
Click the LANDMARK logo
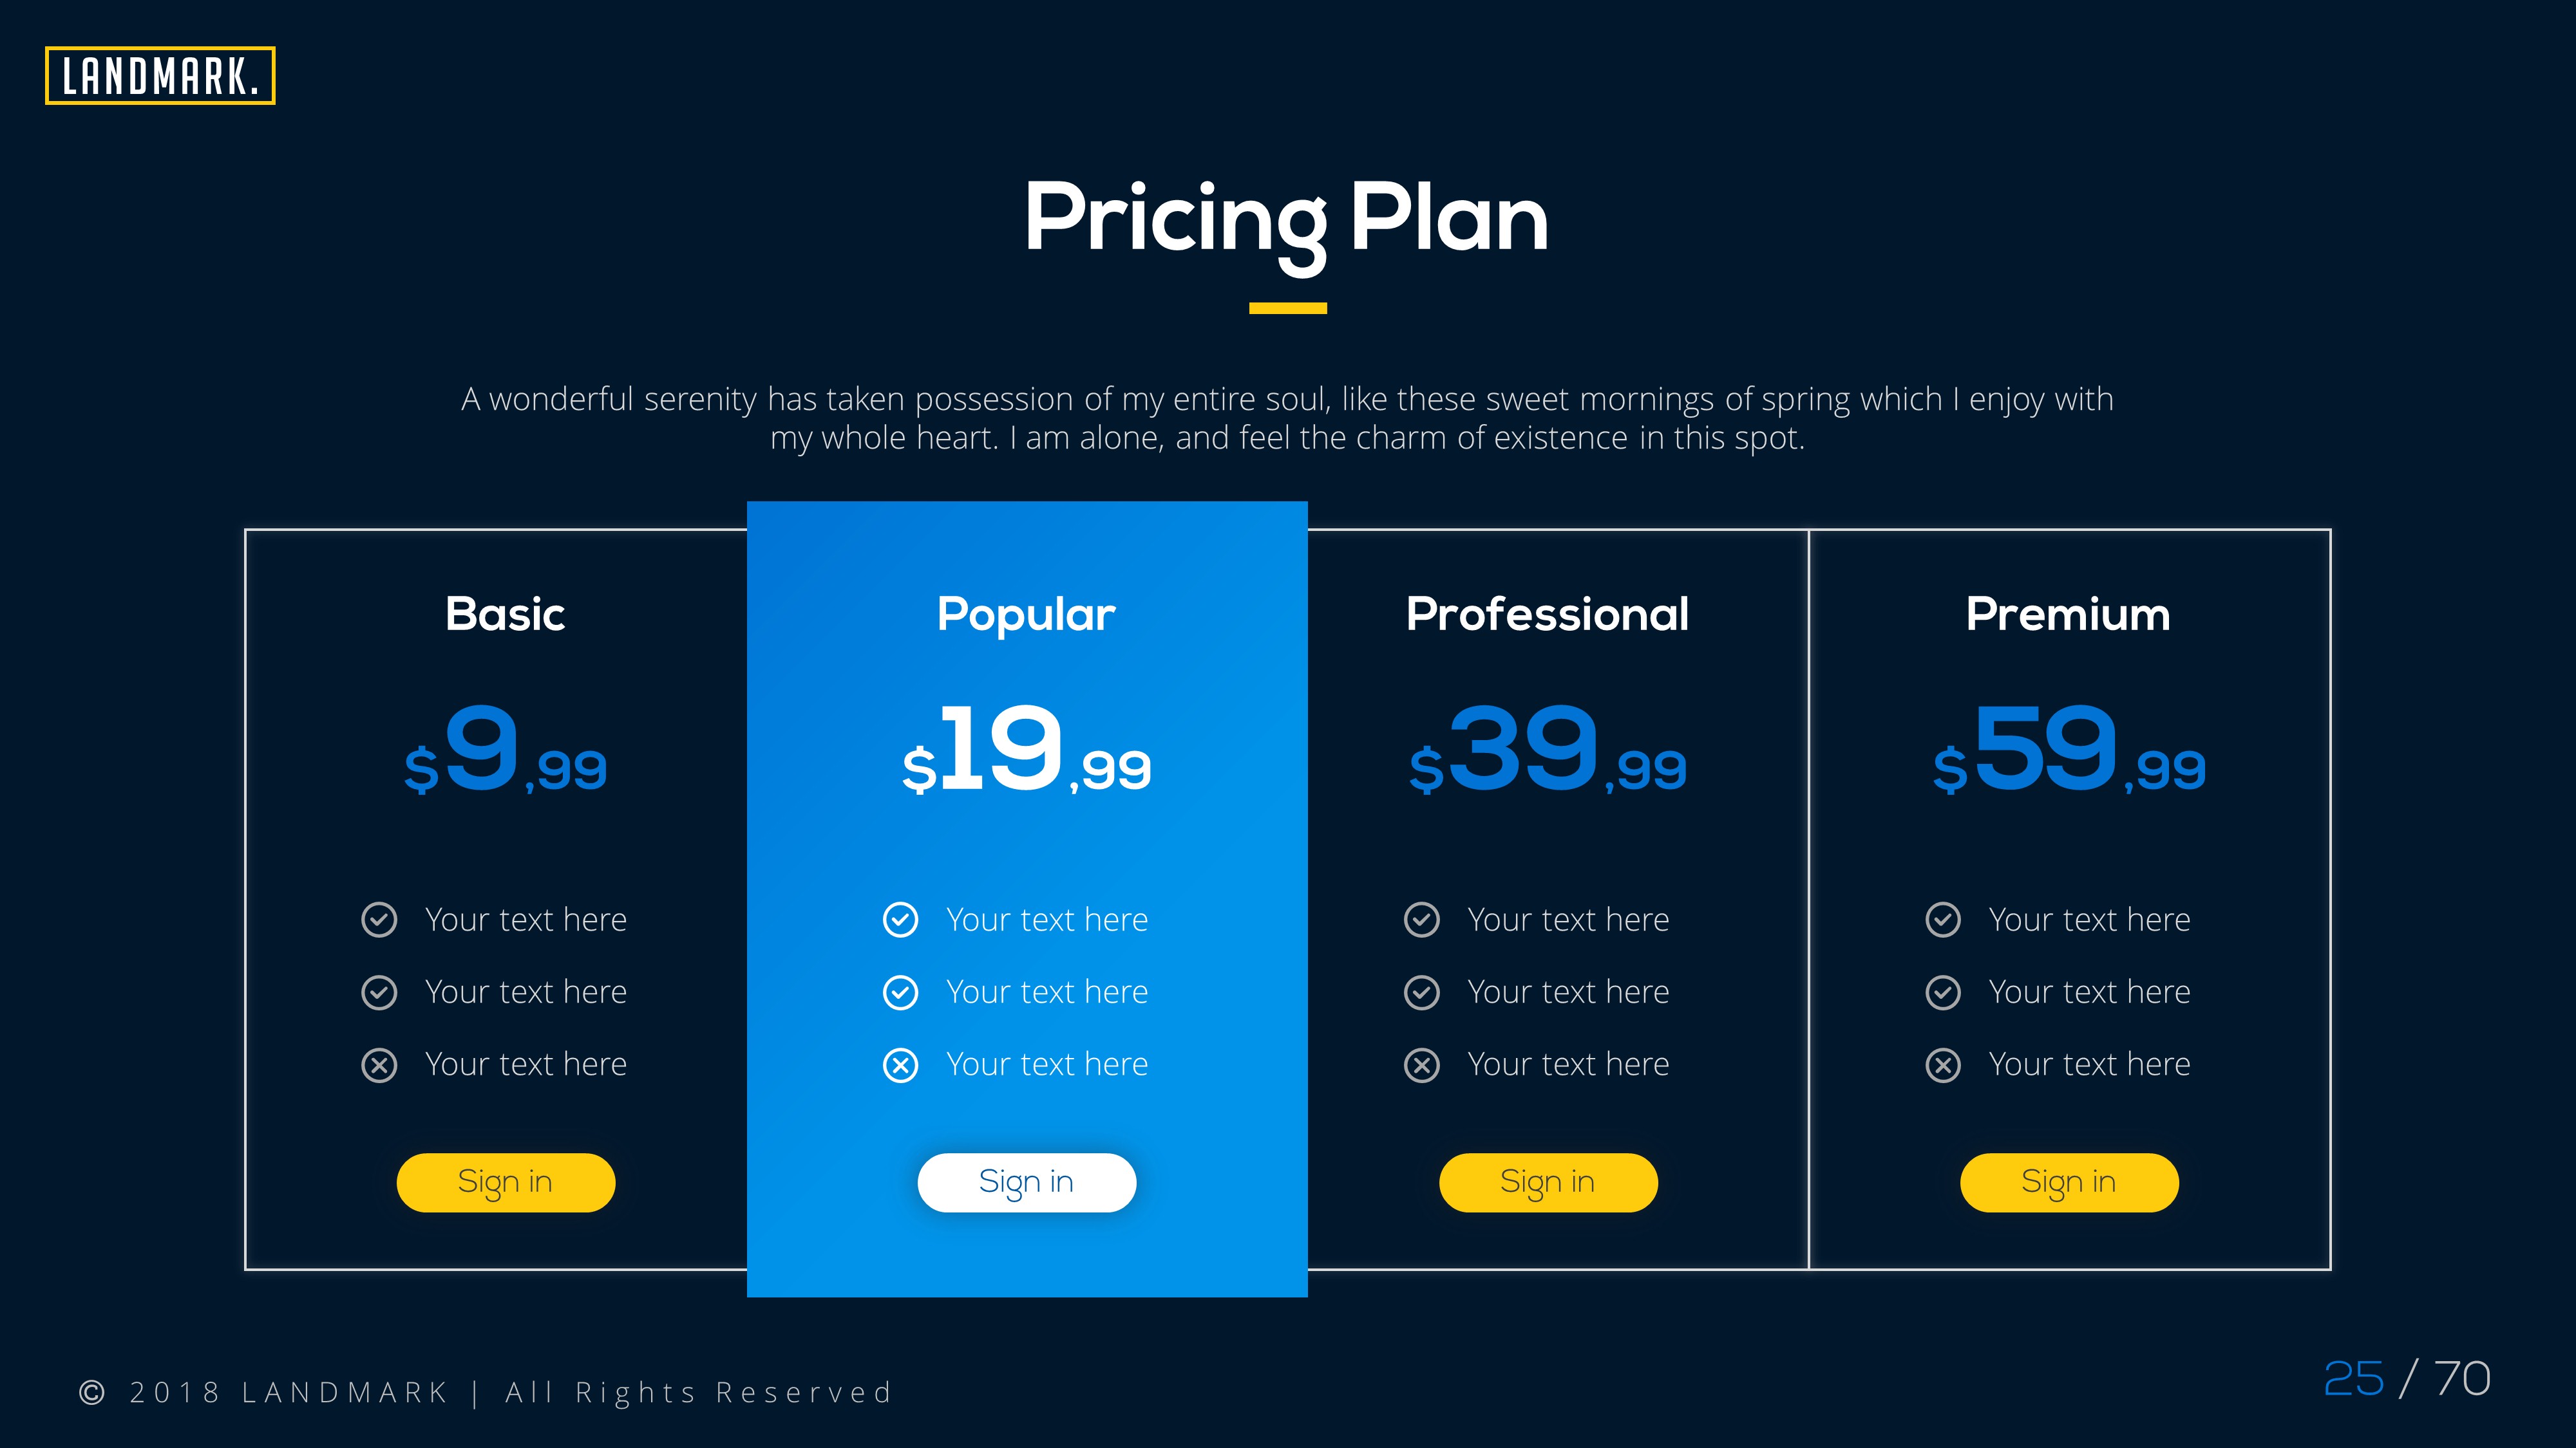point(160,76)
